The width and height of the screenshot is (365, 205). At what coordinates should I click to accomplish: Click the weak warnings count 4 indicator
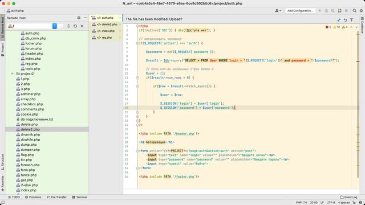click(344, 27)
